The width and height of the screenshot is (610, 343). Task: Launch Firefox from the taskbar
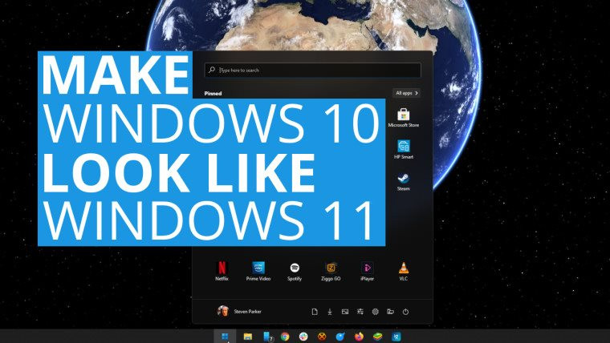click(359, 337)
